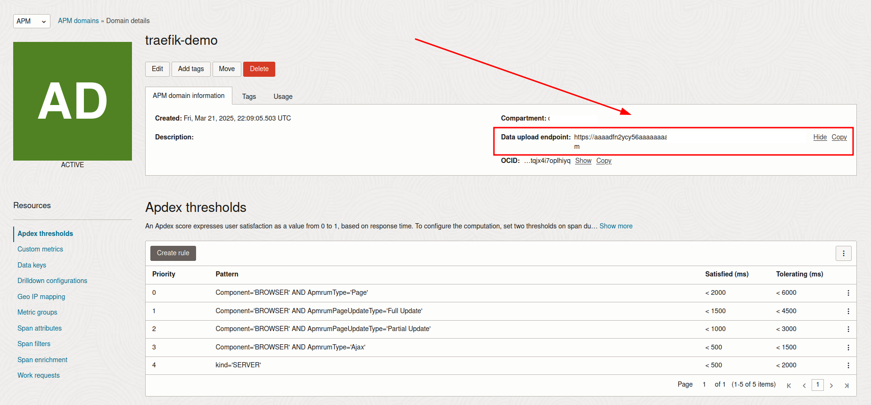Click the page number input field
This screenshot has width=871, height=405.
coord(817,385)
